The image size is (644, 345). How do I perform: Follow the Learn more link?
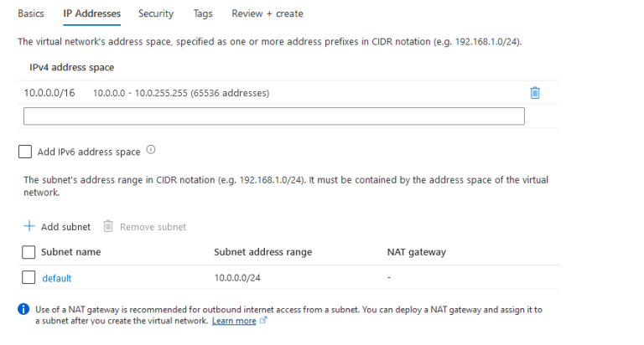(234, 321)
